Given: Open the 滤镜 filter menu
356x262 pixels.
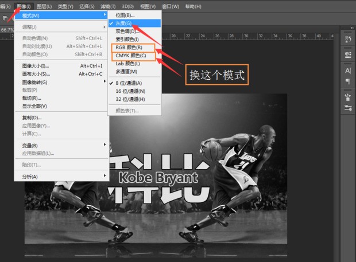Looking at the screenshot, I should click(x=109, y=6).
